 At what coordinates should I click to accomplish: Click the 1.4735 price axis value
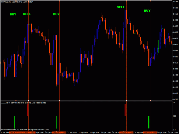[x=176, y=14]
